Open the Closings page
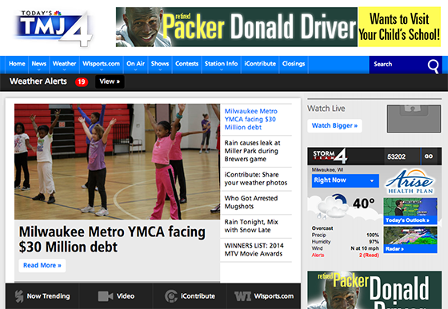The width and height of the screenshot is (448, 309). [x=294, y=64]
